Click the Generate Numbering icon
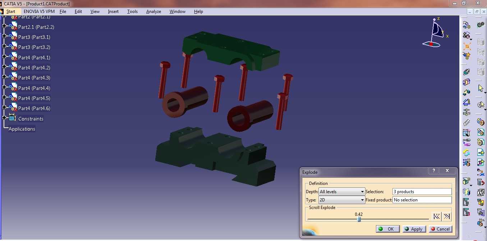Screen dimensions: 487x241 pyautogui.click(x=481, y=192)
